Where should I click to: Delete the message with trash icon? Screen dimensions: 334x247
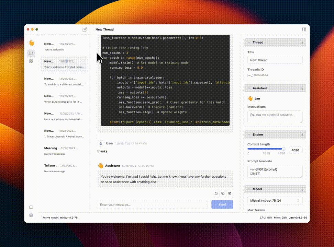click(230, 193)
